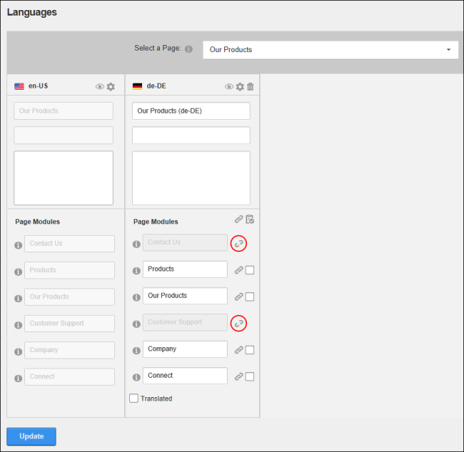The height and width of the screenshot is (452, 464).
Task: Click info icon beside de-DE Connect module
Action: click(136, 377)
